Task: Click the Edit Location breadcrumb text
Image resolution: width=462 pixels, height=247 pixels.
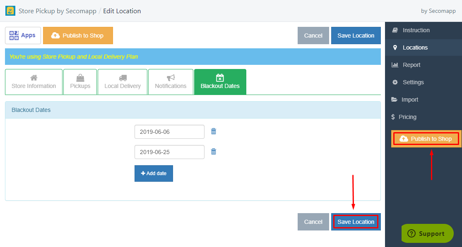Action: (x=122, y=11)
